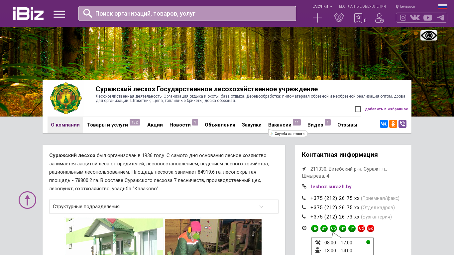Open the Instagram social link
Screen dimensions: 454x255
click(403, 18)
